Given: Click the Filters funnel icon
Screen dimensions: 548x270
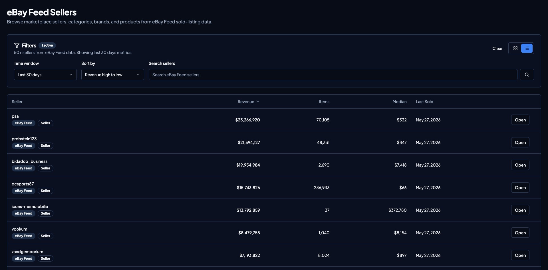Looking at the screenshot, I should (x=17, y=45).
